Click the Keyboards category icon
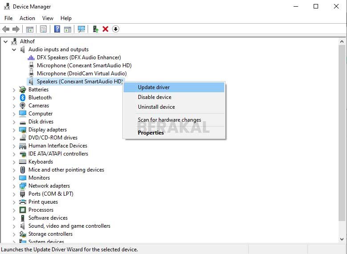The image size is (347, 254). pyautogui.click(x=23, y=162)
